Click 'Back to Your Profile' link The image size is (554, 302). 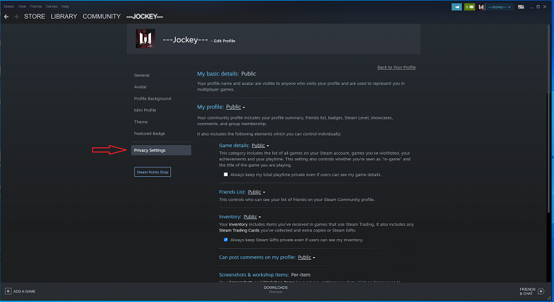(x=396, y=67)
